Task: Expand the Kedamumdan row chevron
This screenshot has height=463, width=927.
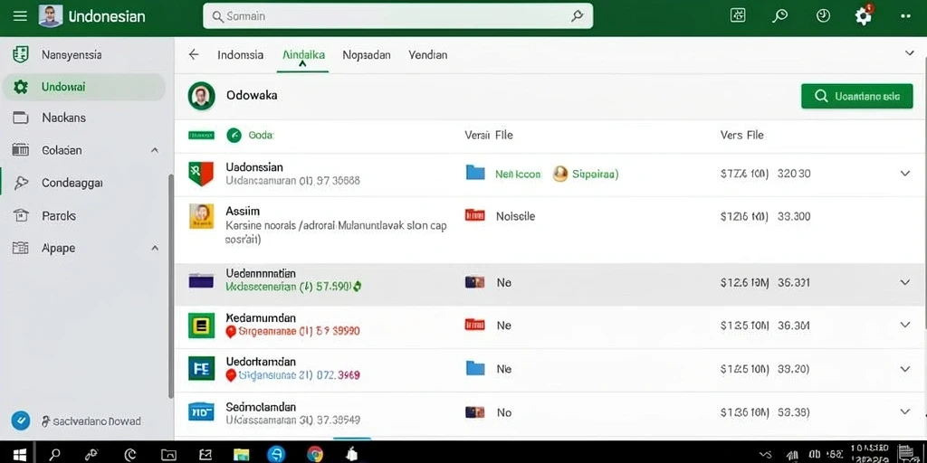Action: (904, 325)
